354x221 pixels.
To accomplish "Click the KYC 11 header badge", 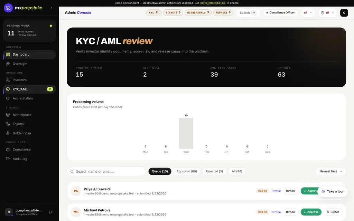I will click(154, 12).
